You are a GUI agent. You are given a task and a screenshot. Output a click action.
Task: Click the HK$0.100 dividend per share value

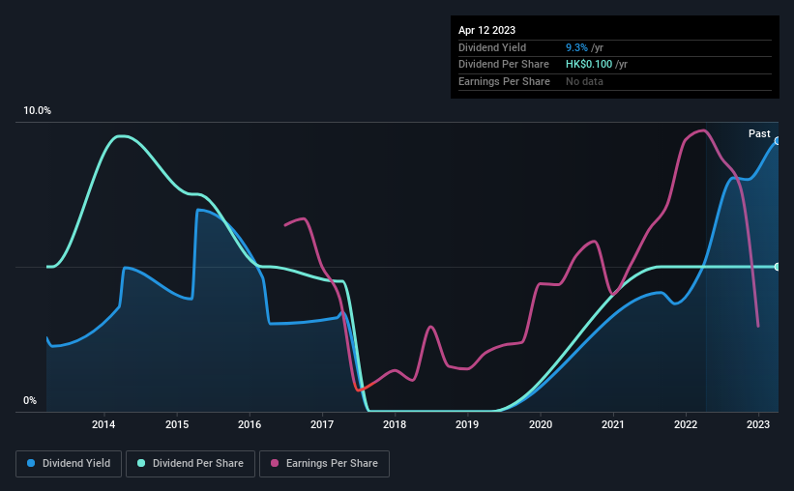coord(589,65)
